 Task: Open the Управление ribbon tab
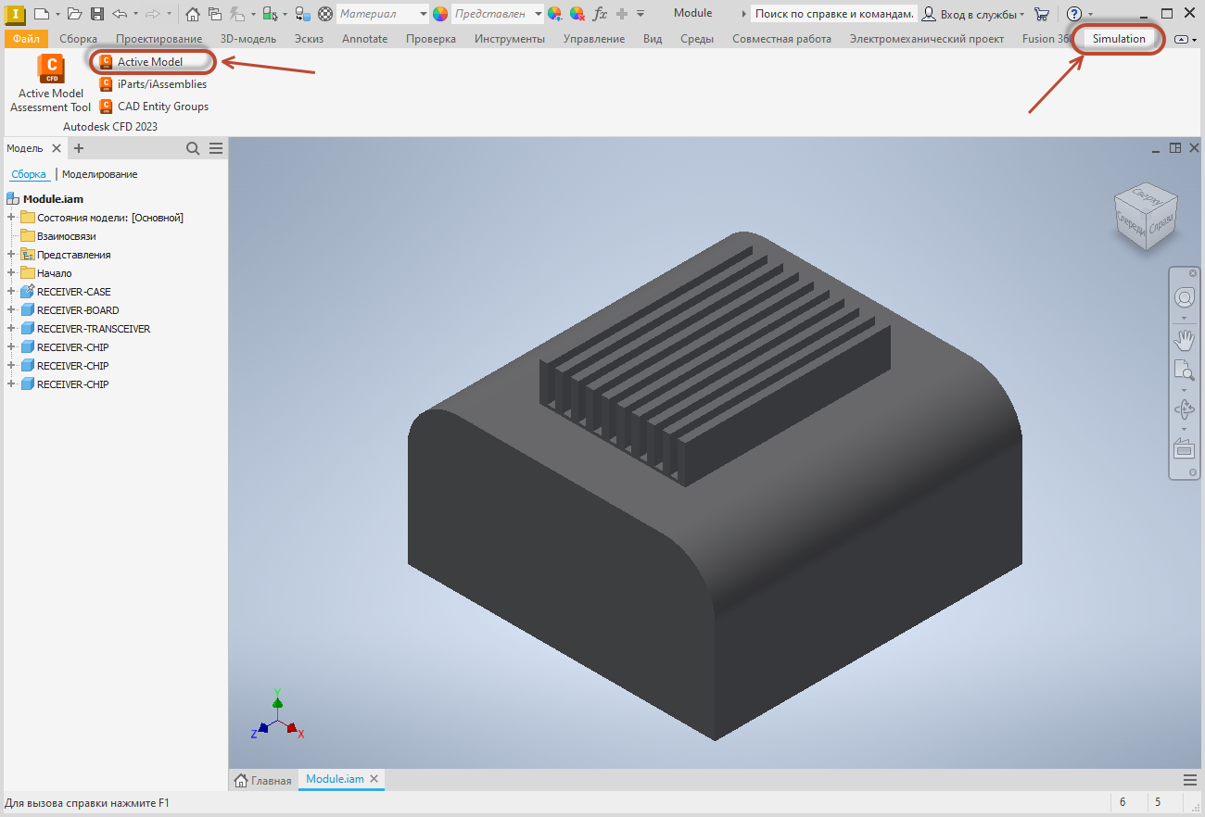[594, 39]
